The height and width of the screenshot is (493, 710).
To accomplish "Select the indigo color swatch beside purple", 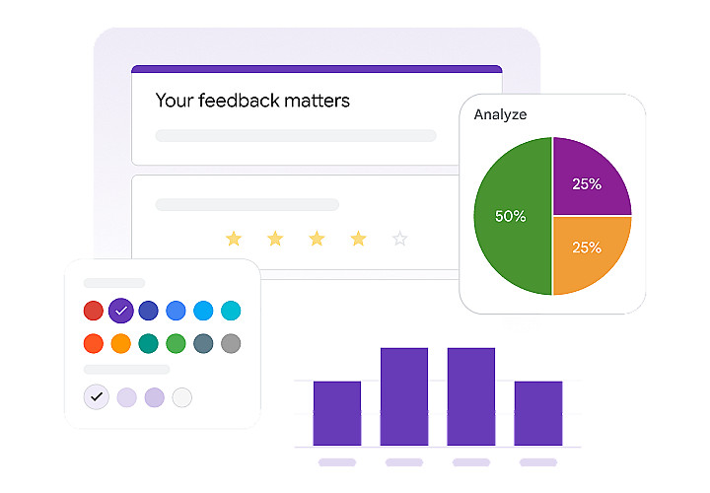I will coord(148,311).
